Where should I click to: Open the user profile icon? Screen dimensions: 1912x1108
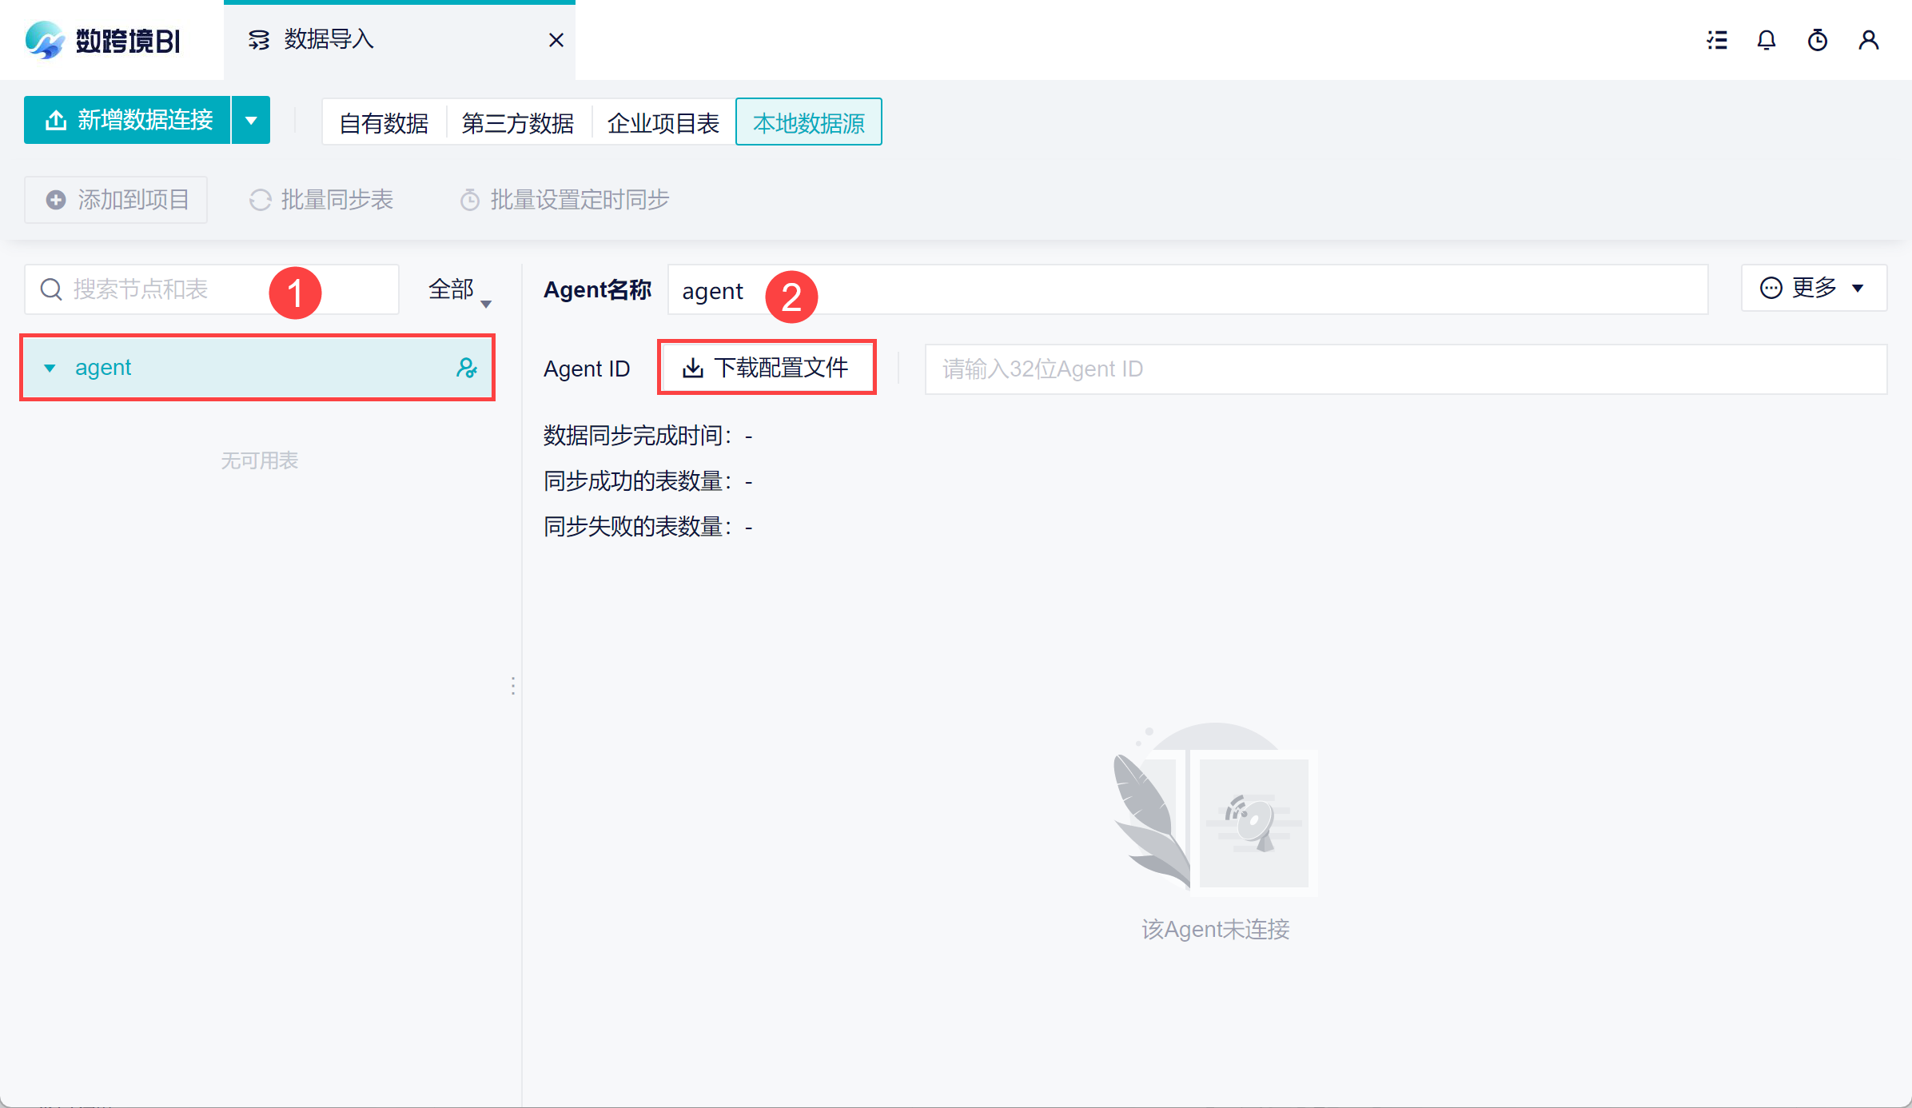pyautogui.click(x=1868, y=40)
